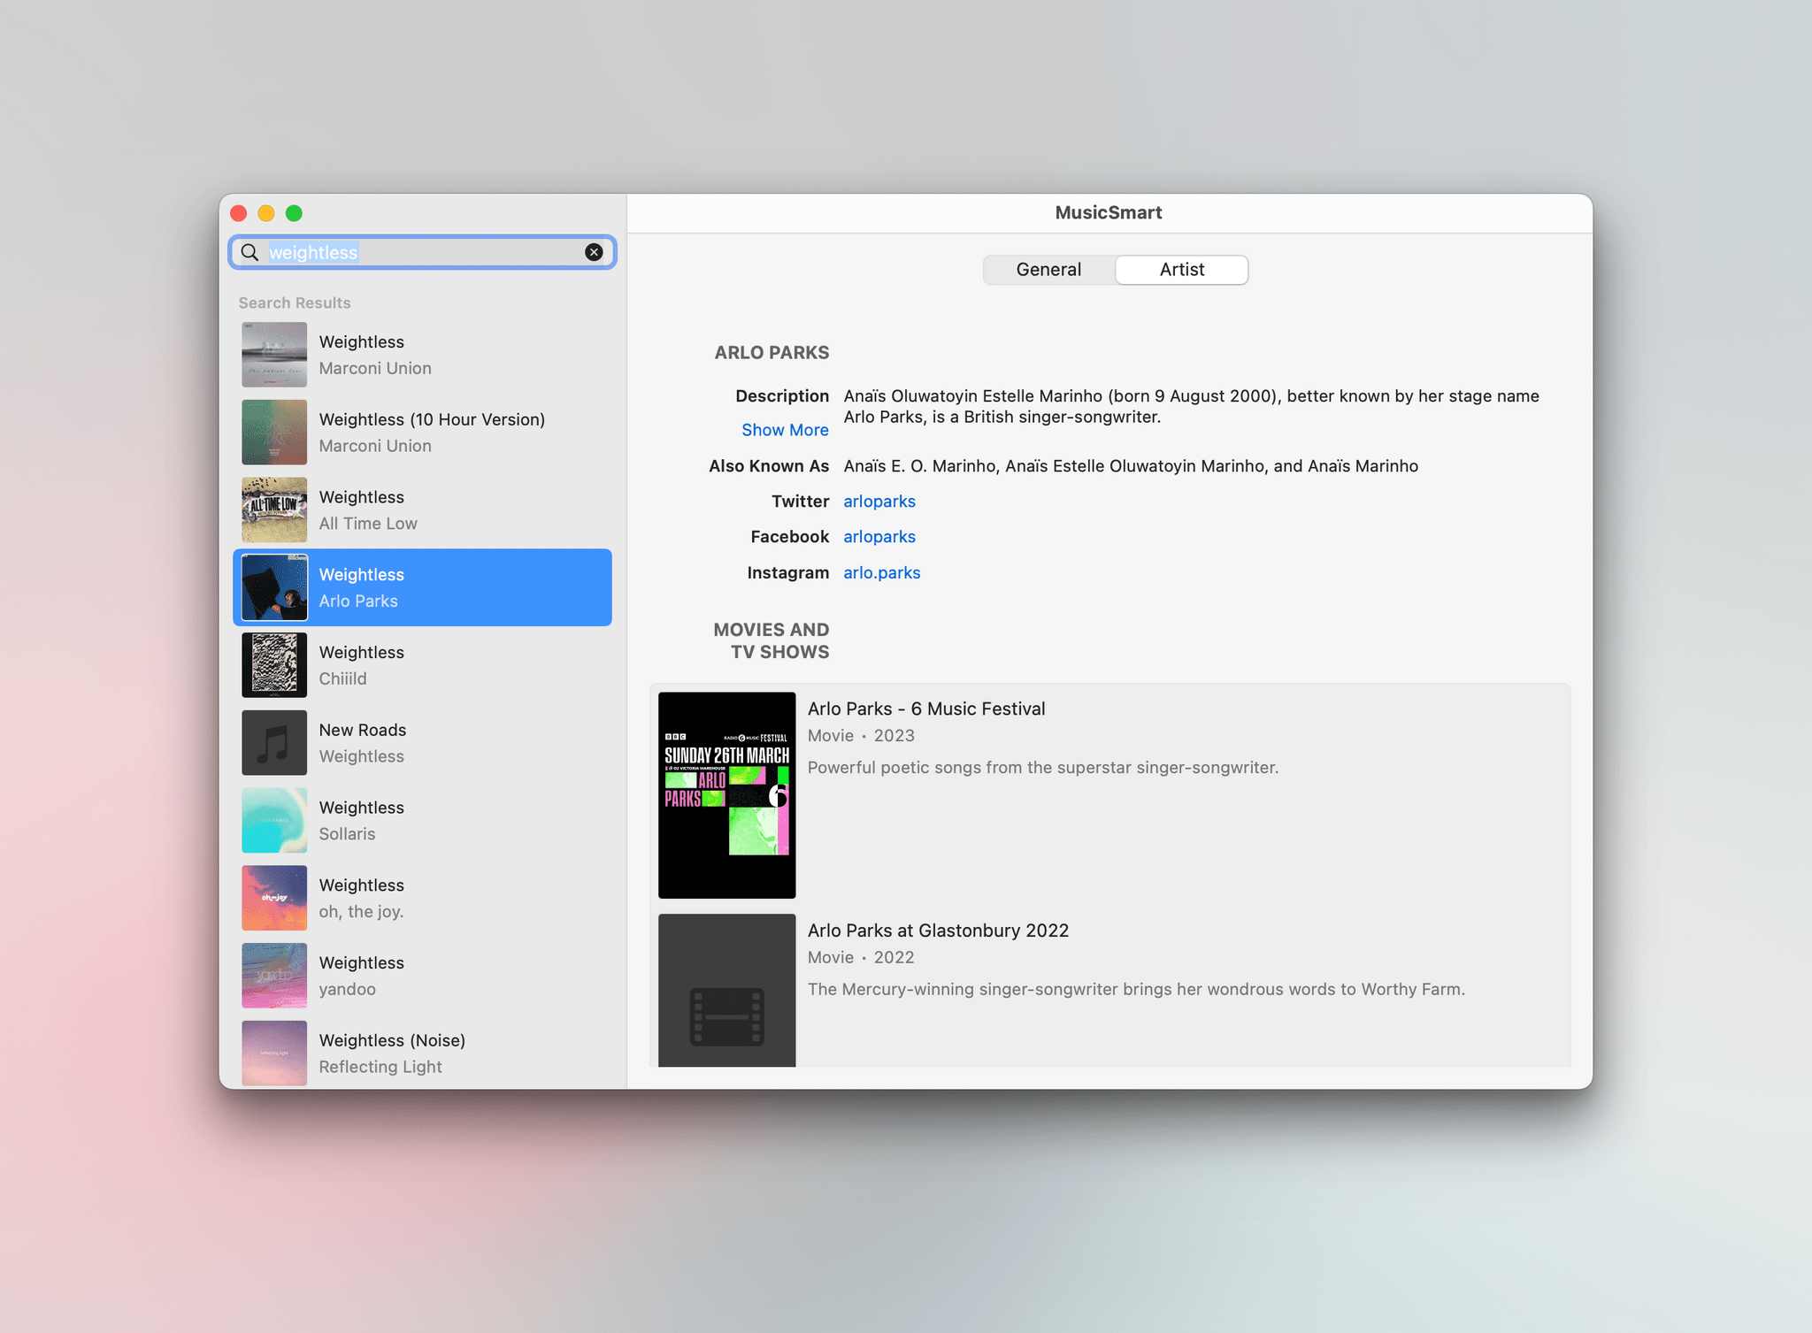Click the Search Results header label

(295, 303)
